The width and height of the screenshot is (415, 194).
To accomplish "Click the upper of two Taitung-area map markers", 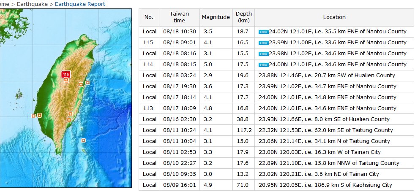I will point(70,114).
